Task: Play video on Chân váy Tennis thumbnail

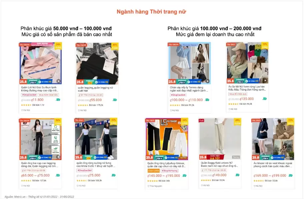Action: (x=208, y=81)
